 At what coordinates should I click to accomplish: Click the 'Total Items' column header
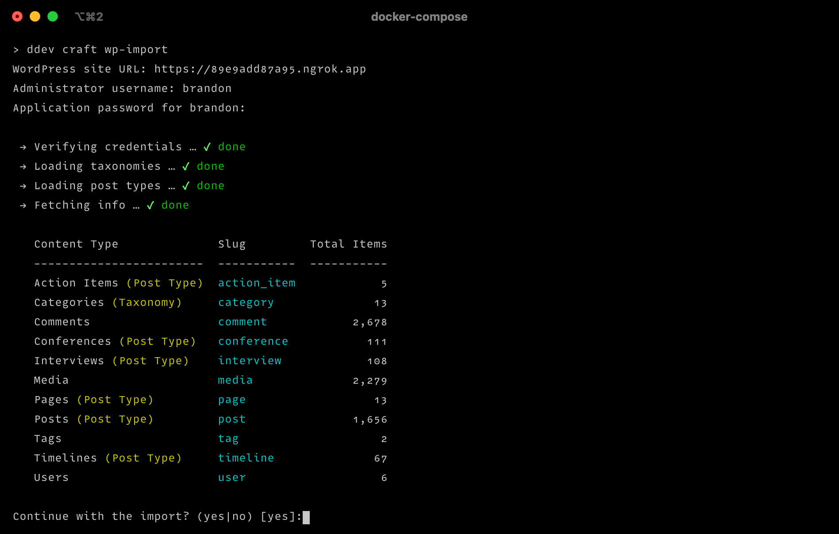tap(349, 244)
